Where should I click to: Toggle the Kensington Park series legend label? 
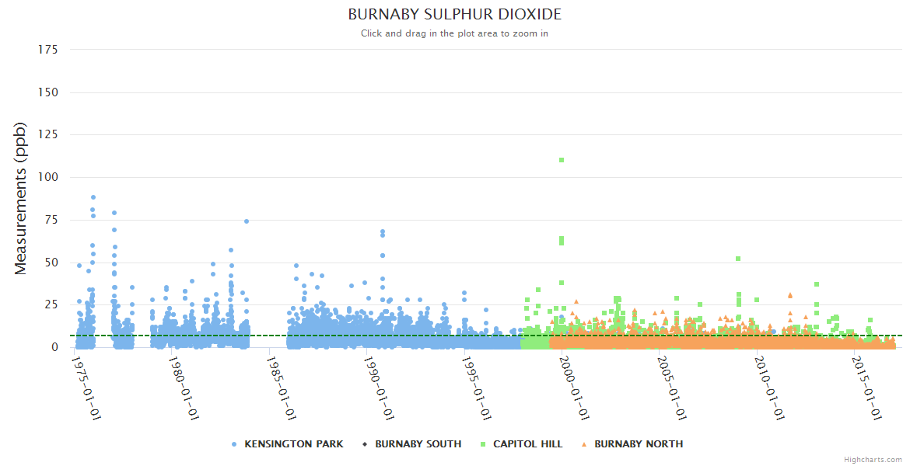pos(293,444)
